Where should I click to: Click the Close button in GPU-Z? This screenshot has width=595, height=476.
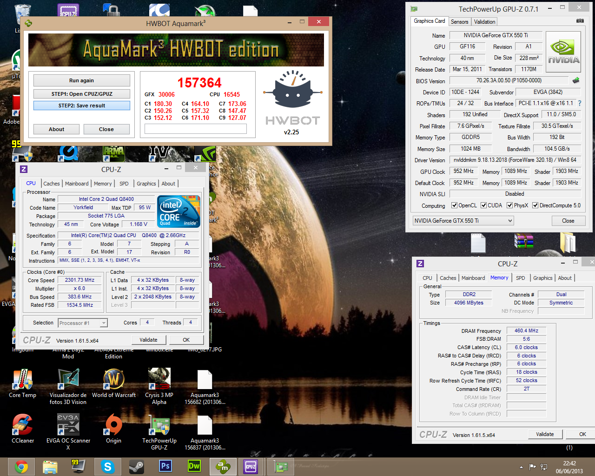pos(568,221)
